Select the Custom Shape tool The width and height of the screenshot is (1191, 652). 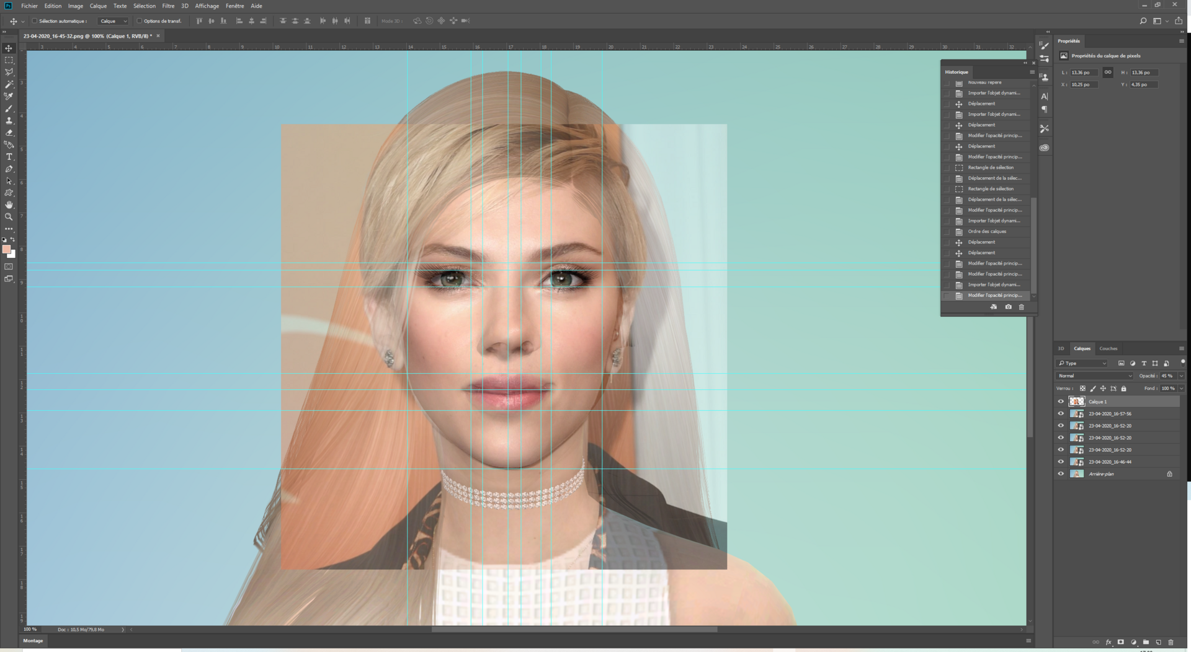(x=9, y=193)
